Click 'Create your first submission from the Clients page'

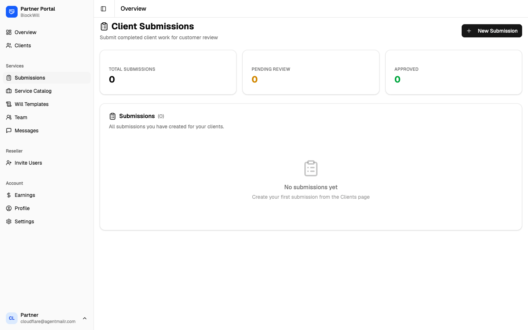click(x=311, y=197)
